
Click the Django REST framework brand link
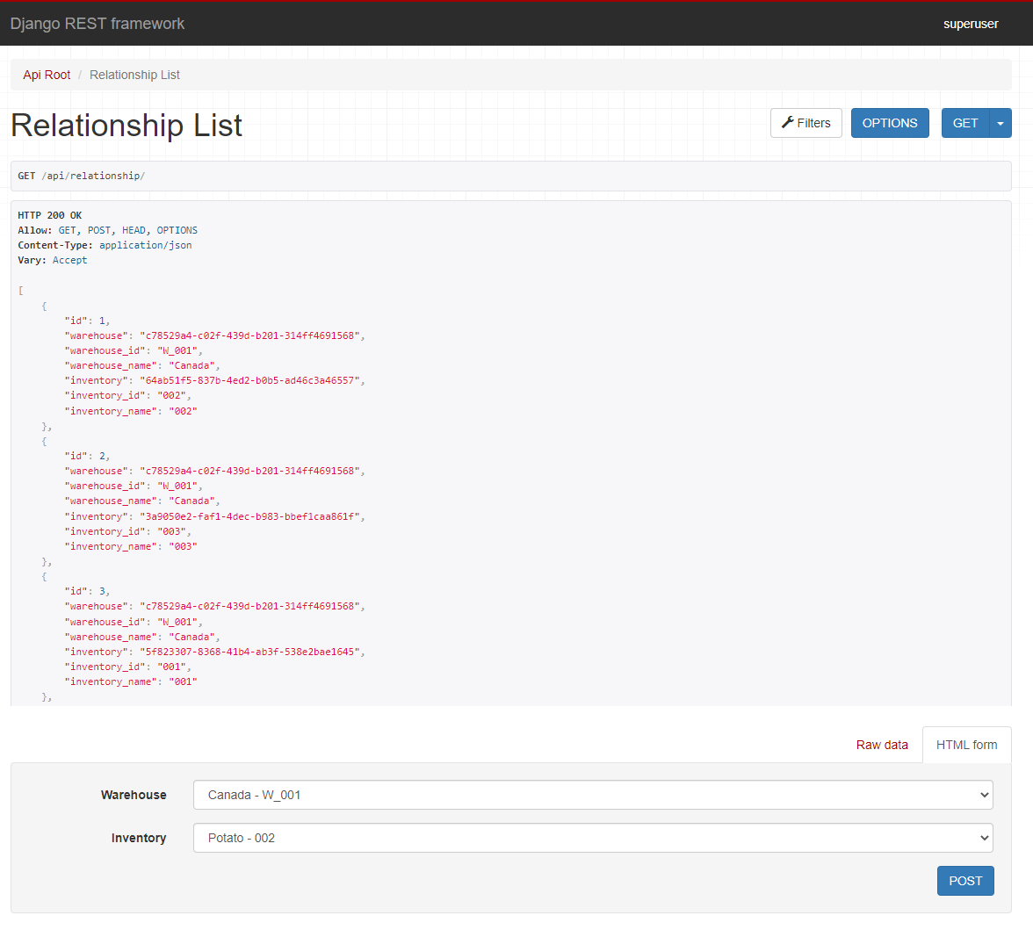(x=97, y=24)
